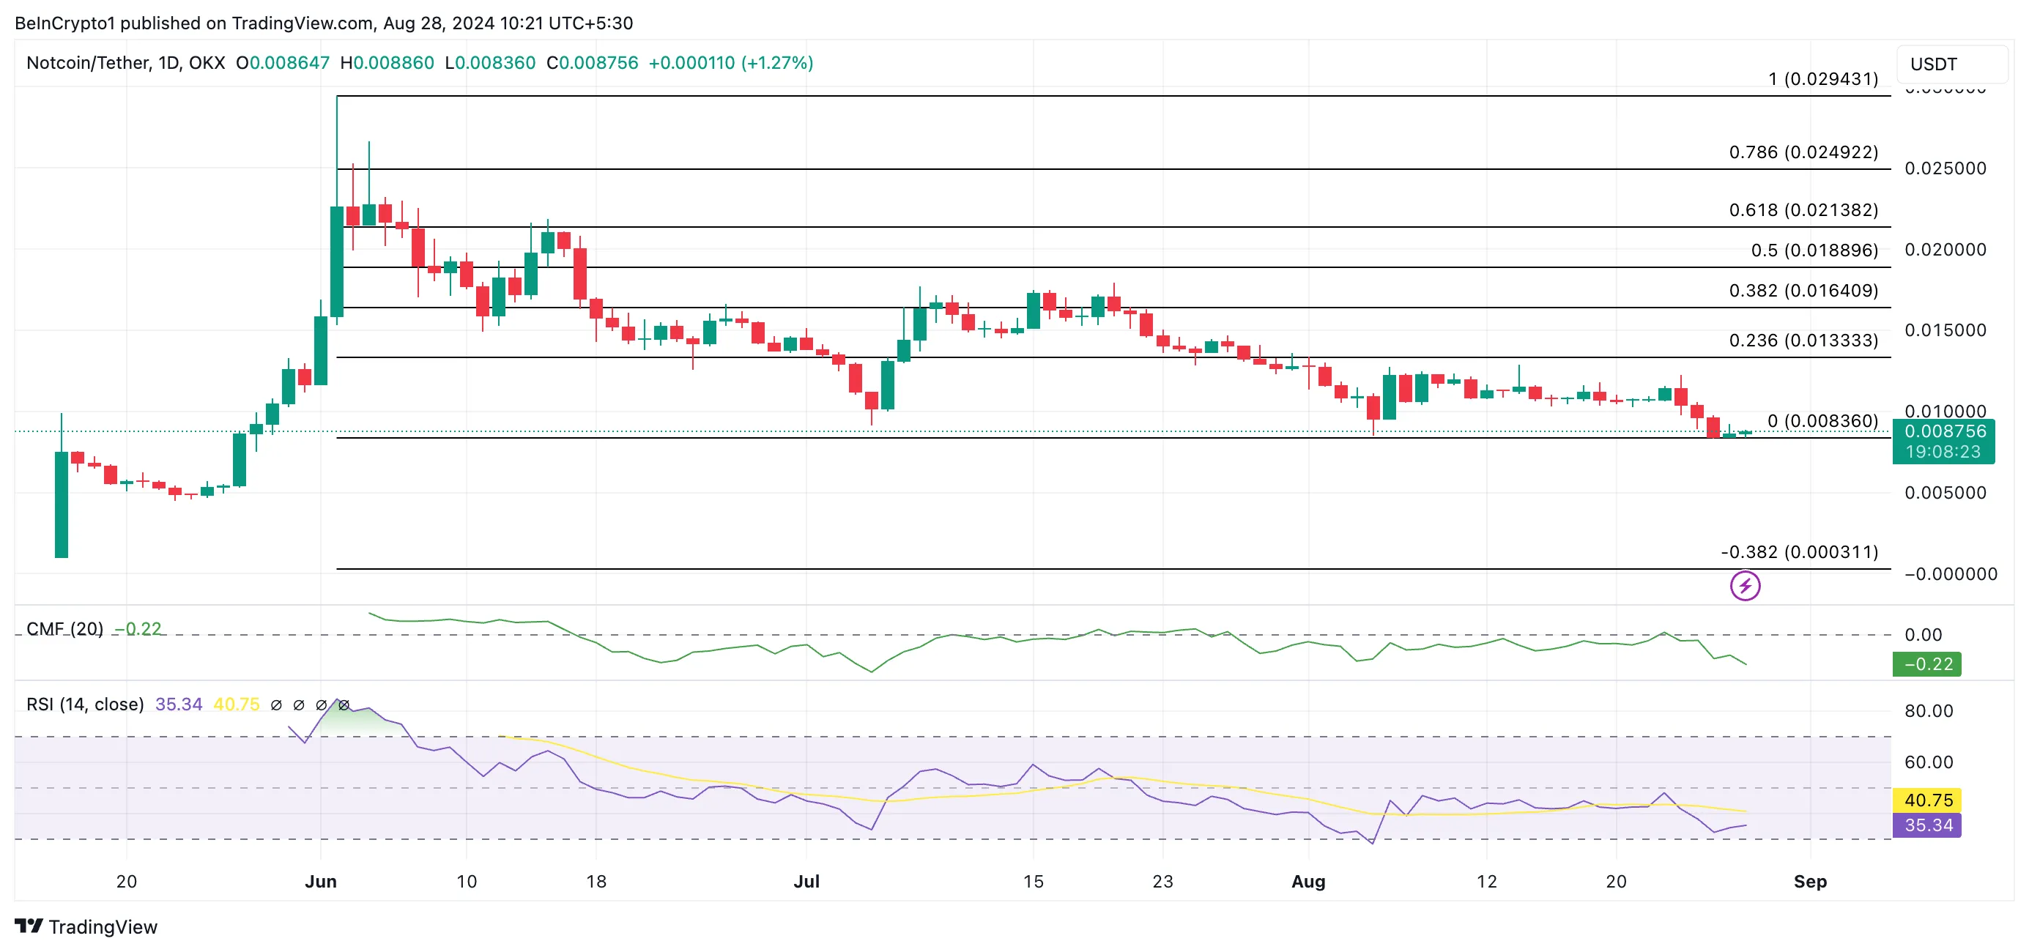Click the Jul label on the time axis

tap(806, 882)
